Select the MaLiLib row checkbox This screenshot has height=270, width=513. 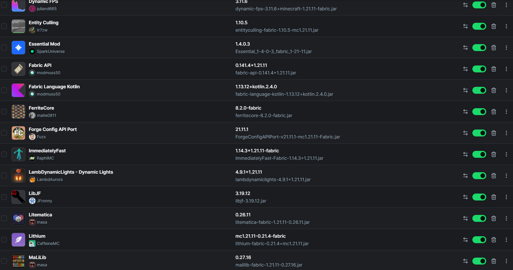[x=4, y=261]
